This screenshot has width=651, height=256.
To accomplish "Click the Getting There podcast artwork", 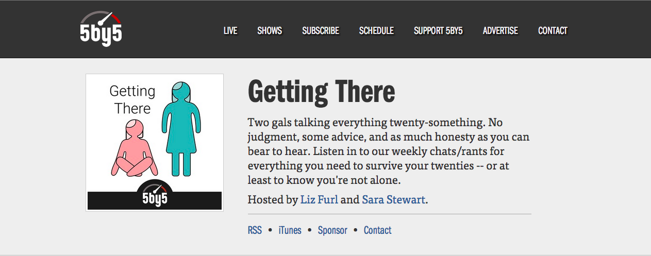I will coord(155,143).
